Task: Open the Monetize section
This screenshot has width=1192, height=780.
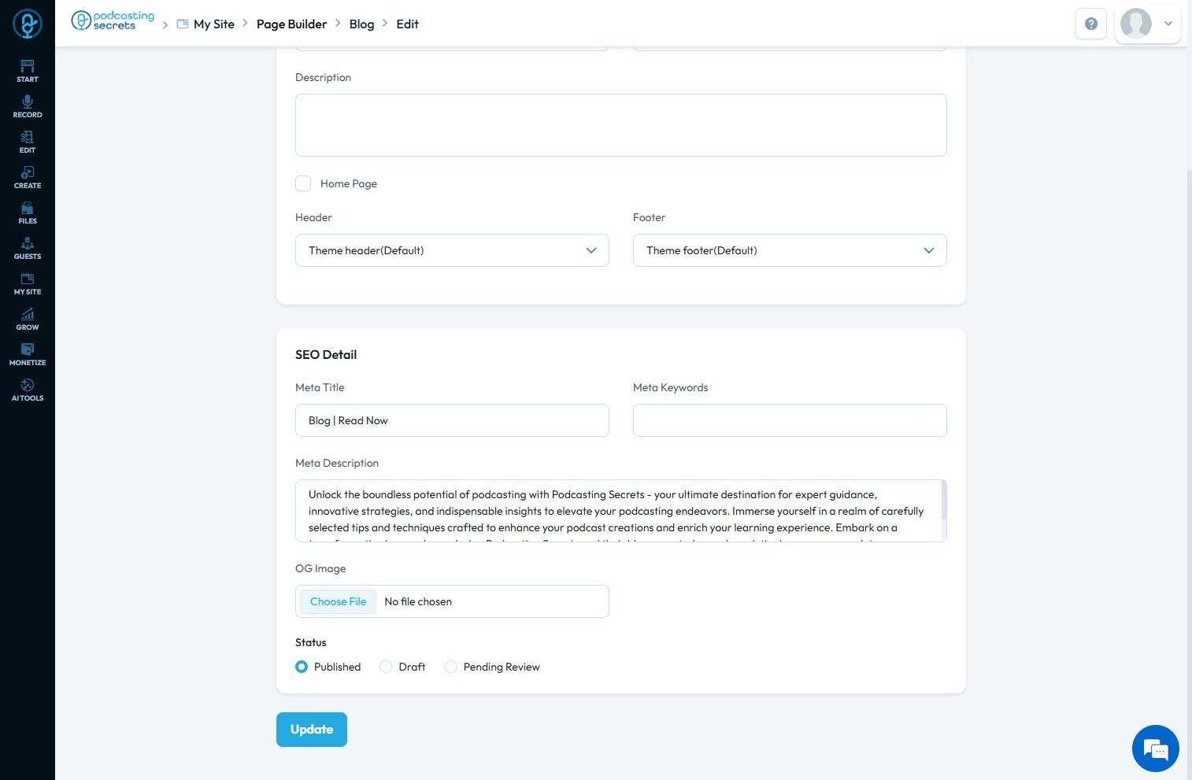Action: (x=28, y=354)
